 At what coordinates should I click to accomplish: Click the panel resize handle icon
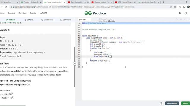coord(75,64)
